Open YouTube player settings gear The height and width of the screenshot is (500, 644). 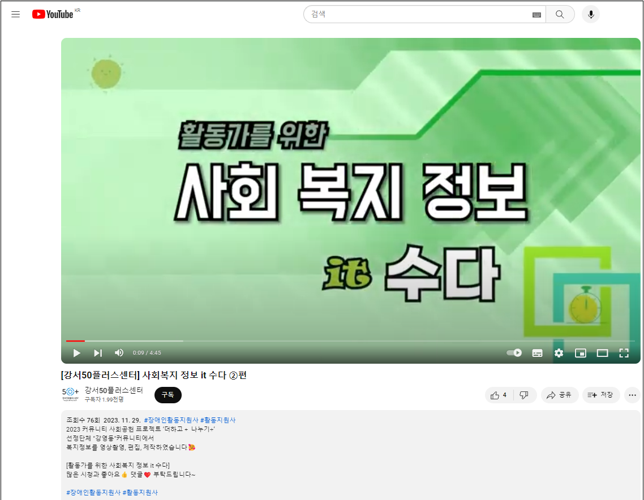coord(559,353)
